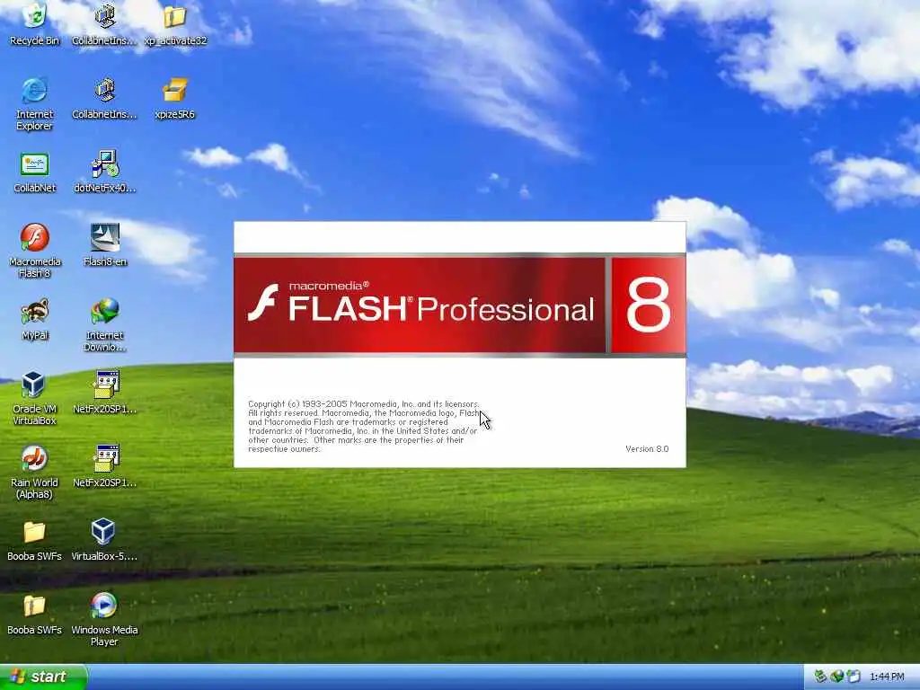Select the CollabNet desktop shortcut
The height and width of the screenshot is (690, 920).
click(35, 172)
